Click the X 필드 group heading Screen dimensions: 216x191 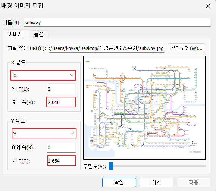point(18,62)
